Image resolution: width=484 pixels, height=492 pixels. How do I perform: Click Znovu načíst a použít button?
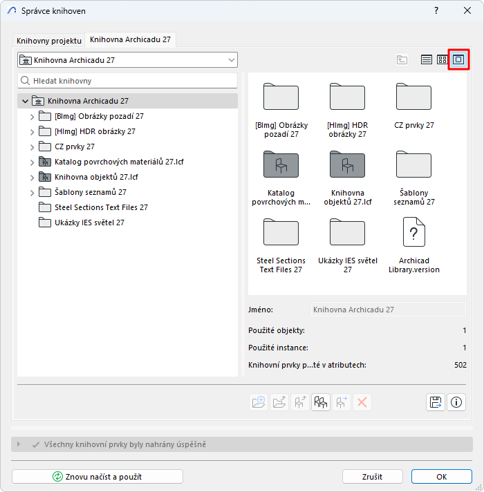point(97,477)
